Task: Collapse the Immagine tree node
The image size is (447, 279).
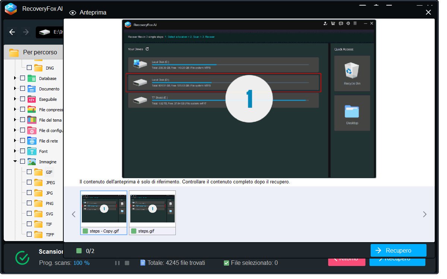Action: [15, 162]
